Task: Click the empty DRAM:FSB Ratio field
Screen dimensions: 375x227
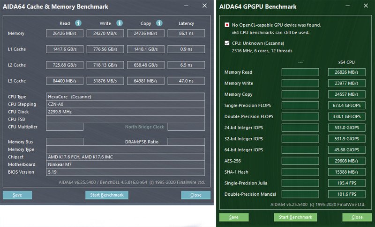Action: point(186,142)
